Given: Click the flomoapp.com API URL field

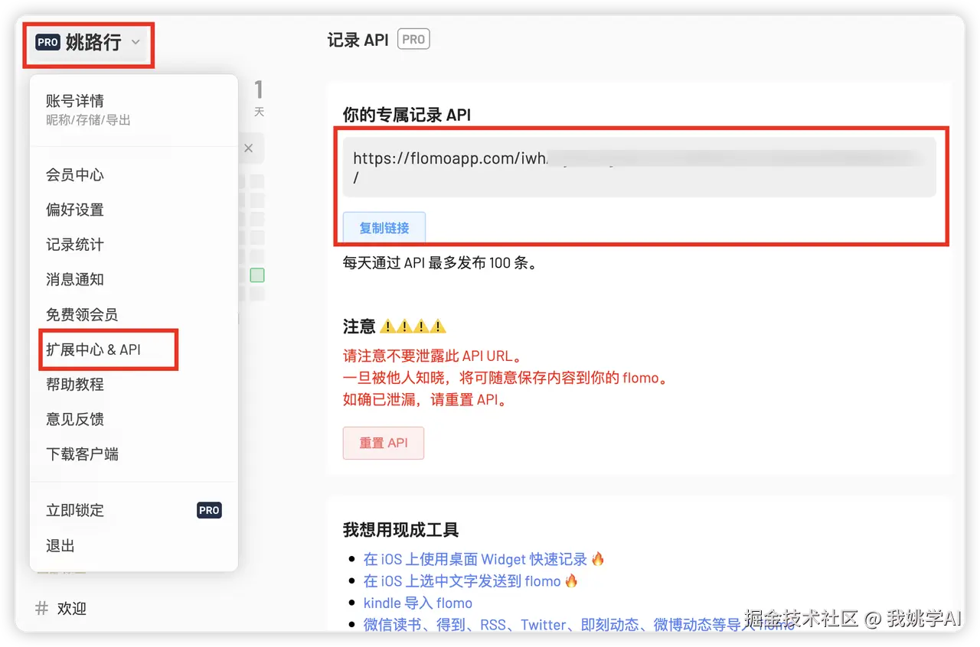Looking at the screenshot, I should click(639, 167).
